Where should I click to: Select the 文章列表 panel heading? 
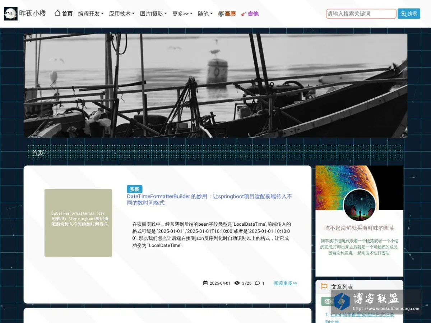point(342,287)
